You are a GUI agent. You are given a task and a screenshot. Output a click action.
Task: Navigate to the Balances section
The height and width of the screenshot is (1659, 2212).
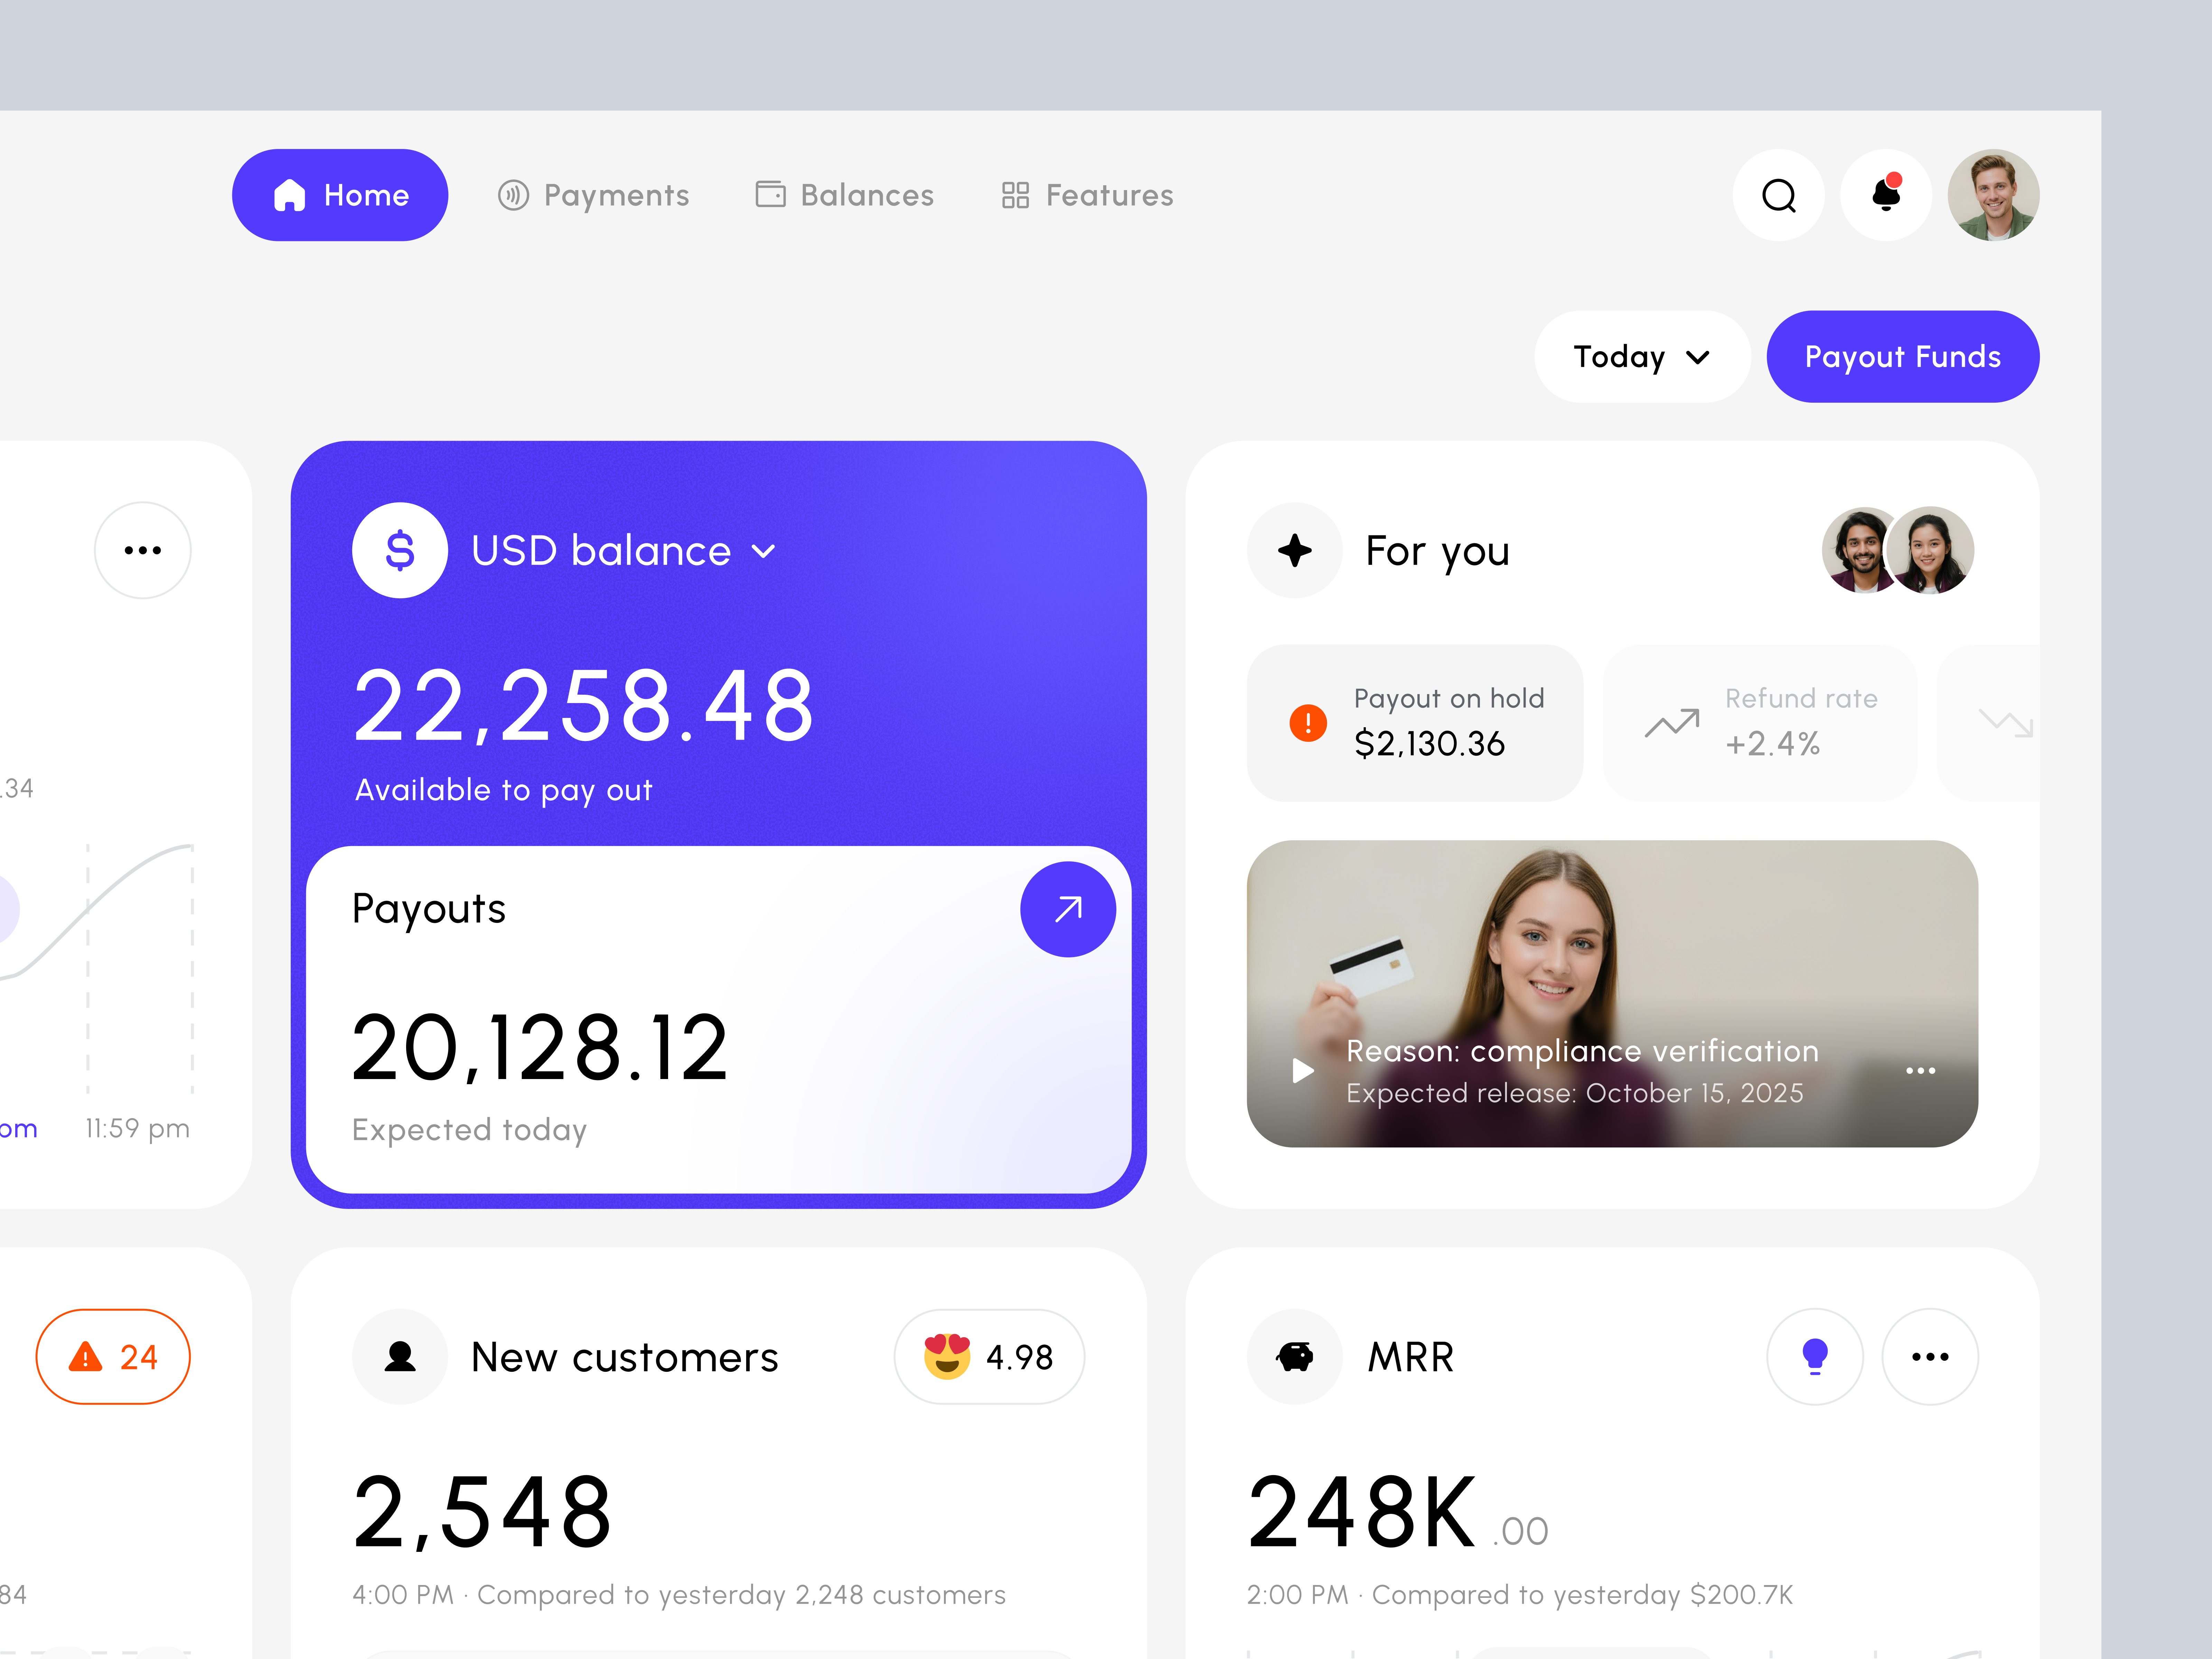click(845, 195)
